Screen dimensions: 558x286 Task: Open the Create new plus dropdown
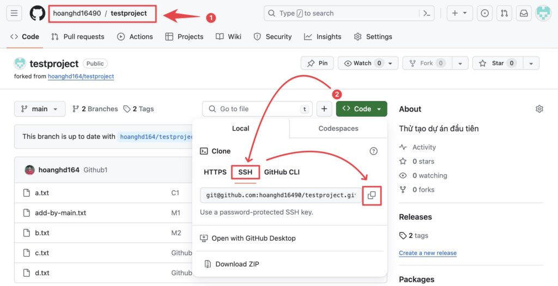click(x=459, y=14)
